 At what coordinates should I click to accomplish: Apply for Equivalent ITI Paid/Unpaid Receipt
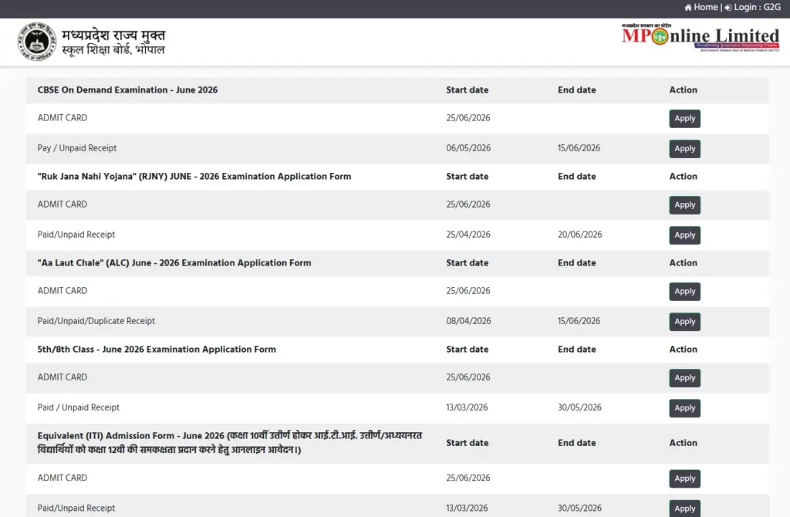pos(685,509)
